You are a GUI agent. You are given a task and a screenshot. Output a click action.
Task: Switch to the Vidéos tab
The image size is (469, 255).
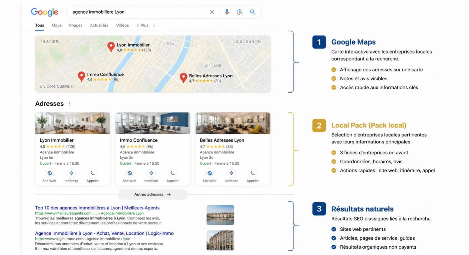[x=122, y=25]
